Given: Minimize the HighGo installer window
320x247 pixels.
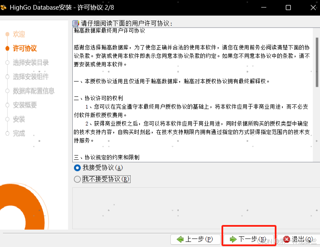Looking at the screenshot, I should [264, 8].
